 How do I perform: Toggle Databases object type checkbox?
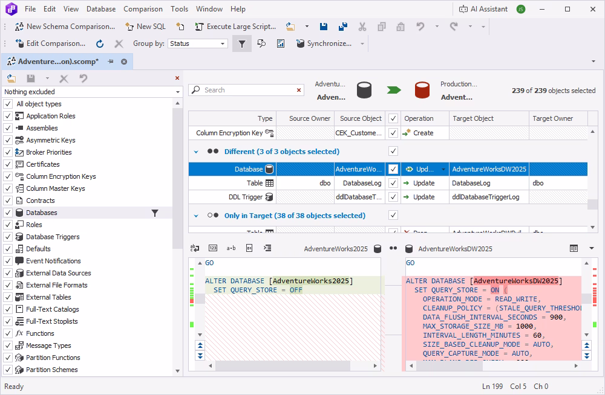point(8,213)
